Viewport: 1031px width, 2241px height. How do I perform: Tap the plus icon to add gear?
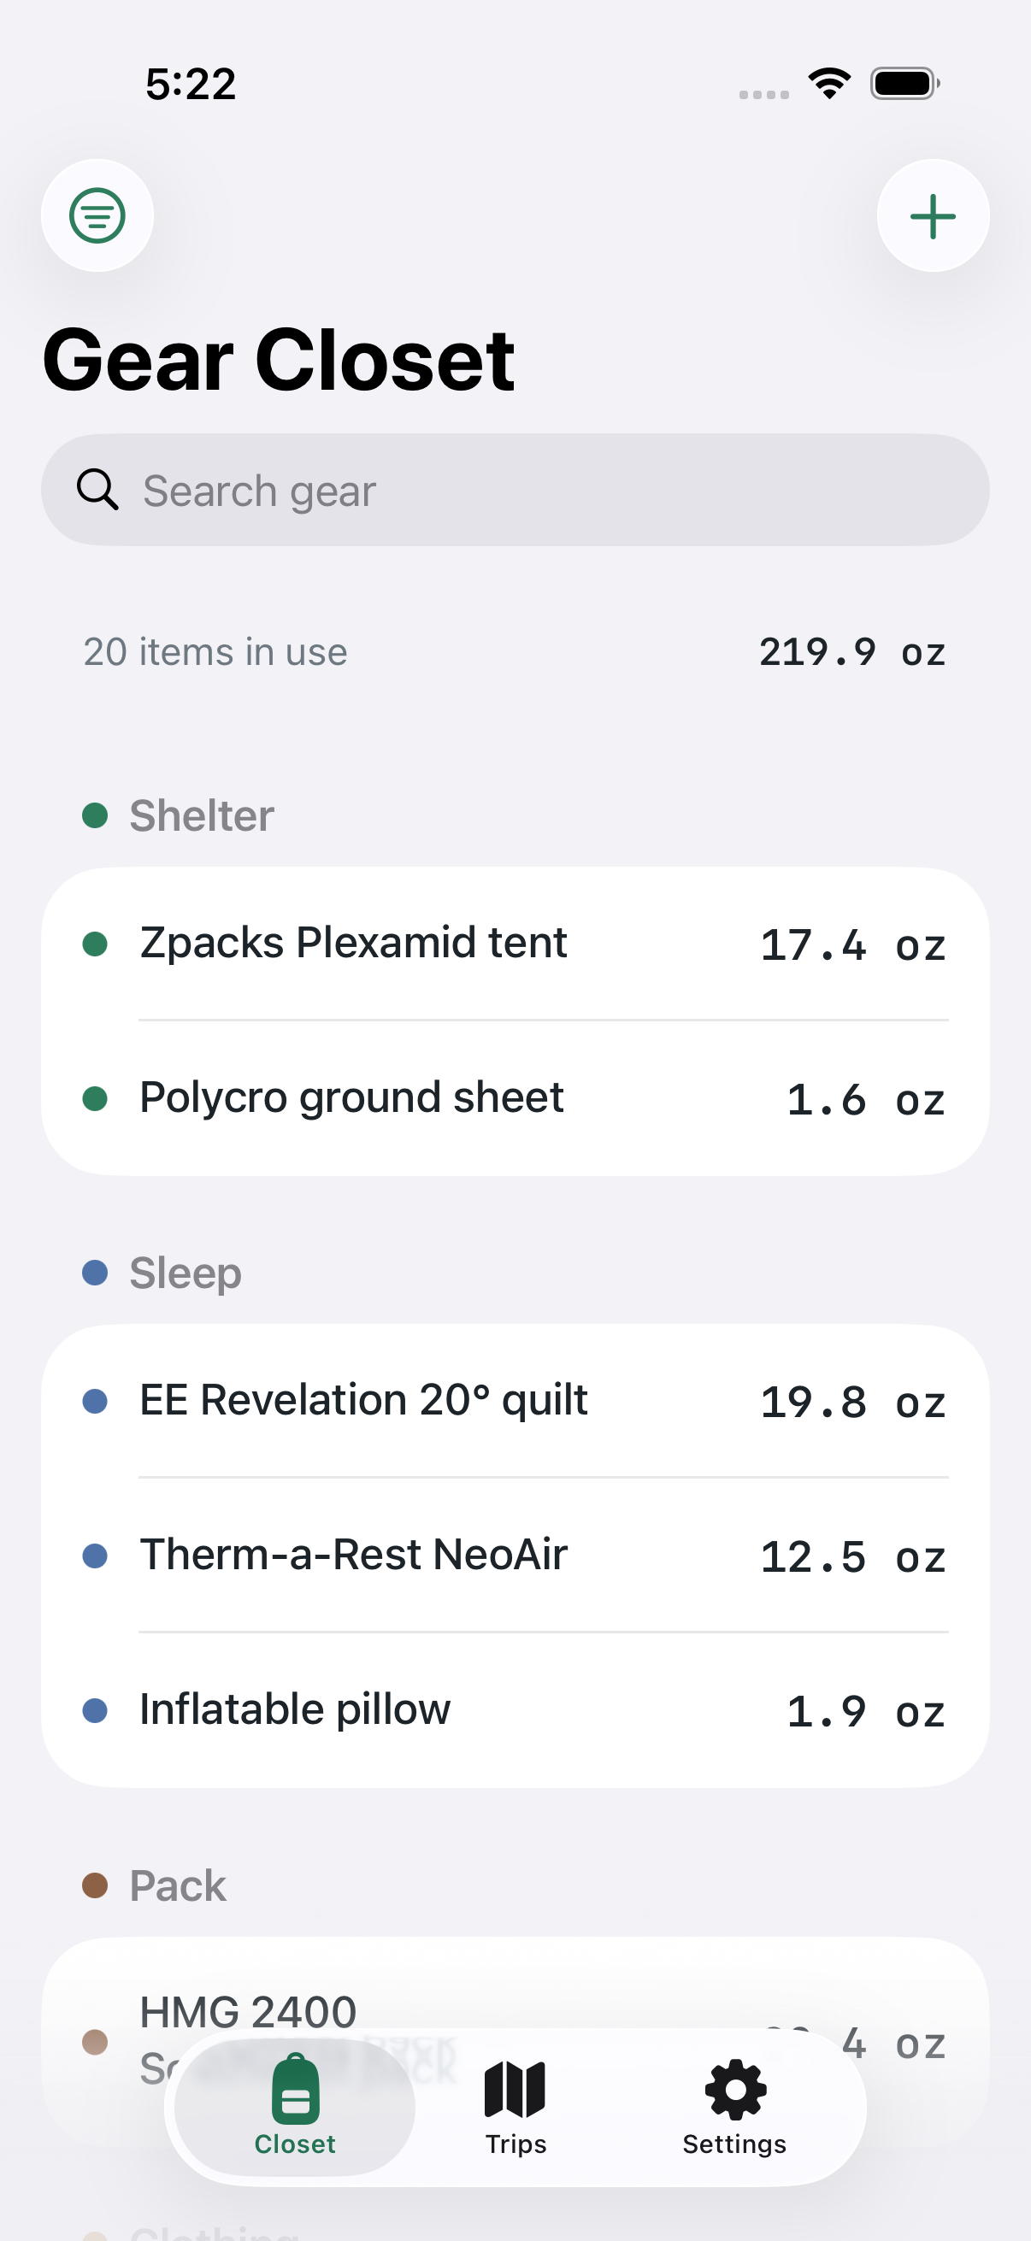pos(933,215)
